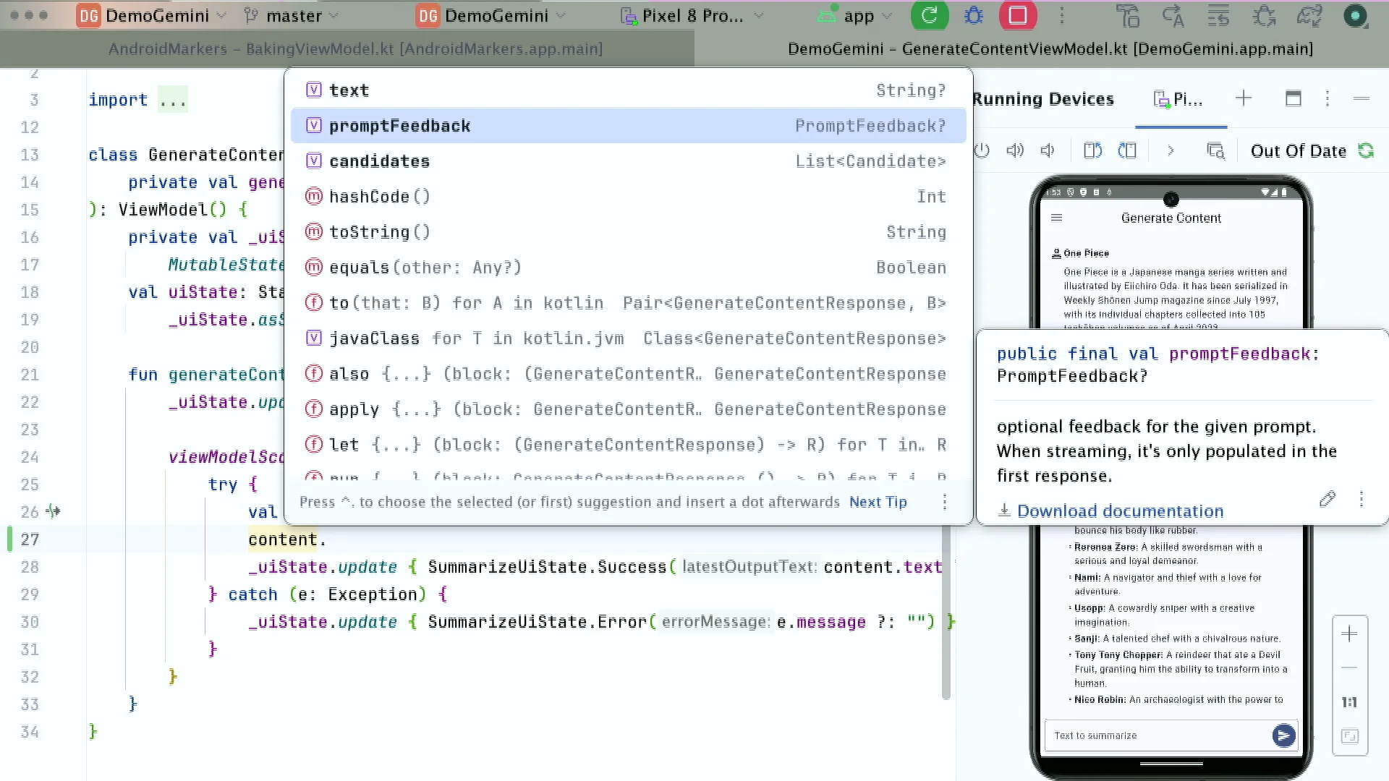This screenshot has width=1389, height=781.
Task: Click the gutter icon on line 26
Action: pyautogui.click(x=53, y=511)
